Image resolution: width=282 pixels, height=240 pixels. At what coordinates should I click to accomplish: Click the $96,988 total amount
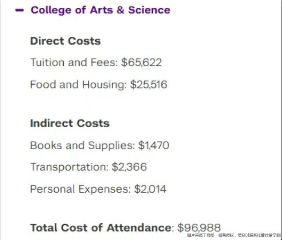click(x=199, y=228)
